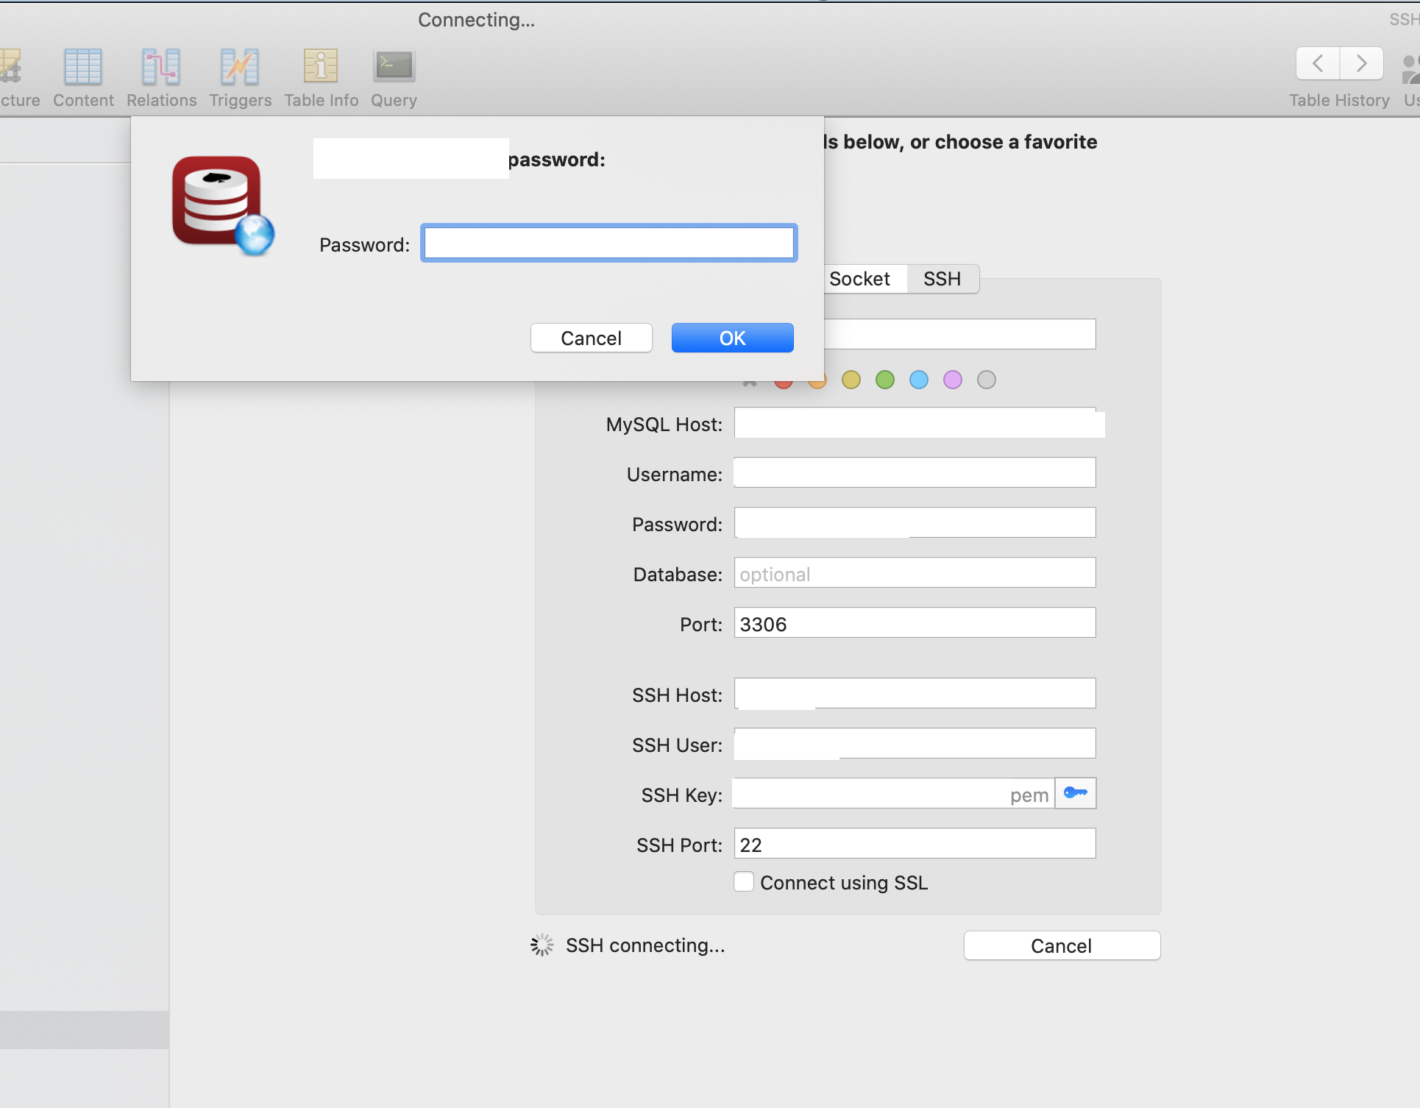The height and width of the screenshot is (1108, 1420).
Task: Click OK in the password dialog
Action: click(733, 338)
